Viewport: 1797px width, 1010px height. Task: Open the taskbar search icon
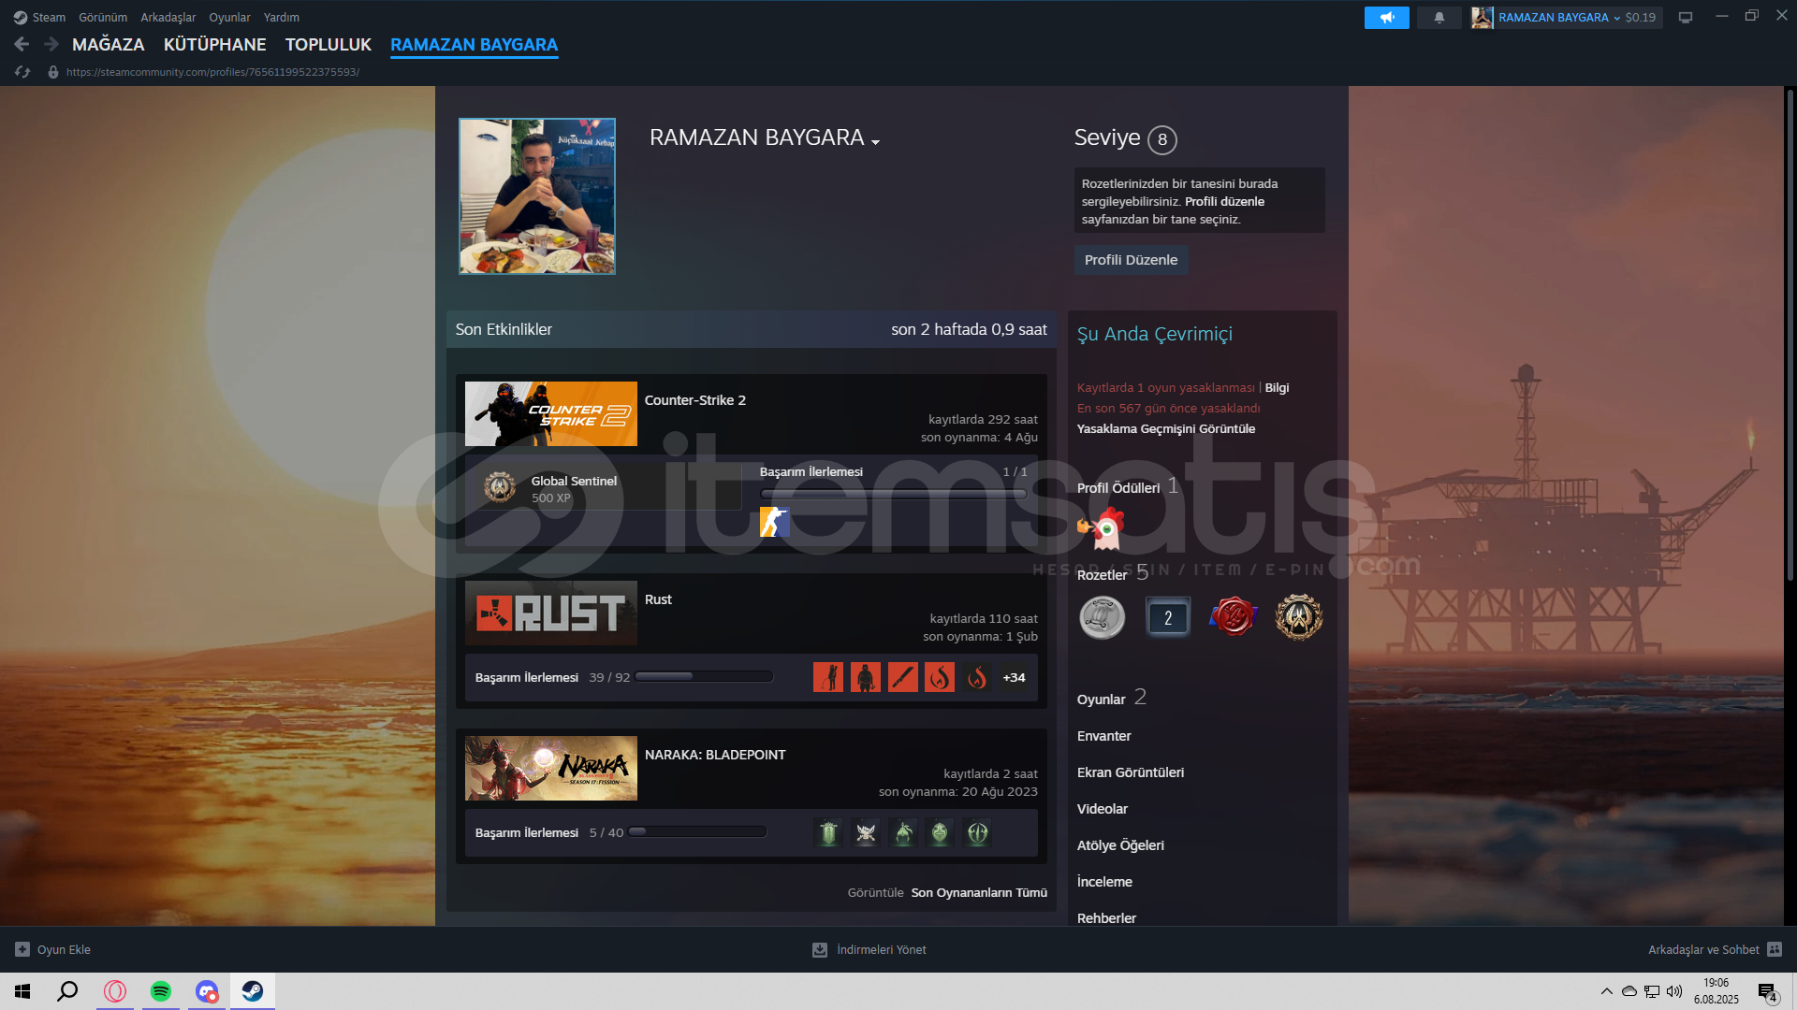(67, 991)
